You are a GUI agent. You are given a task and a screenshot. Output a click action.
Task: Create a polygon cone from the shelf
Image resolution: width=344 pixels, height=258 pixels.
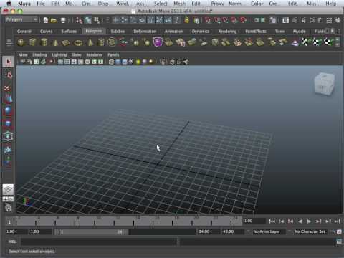tap(55, 42)
